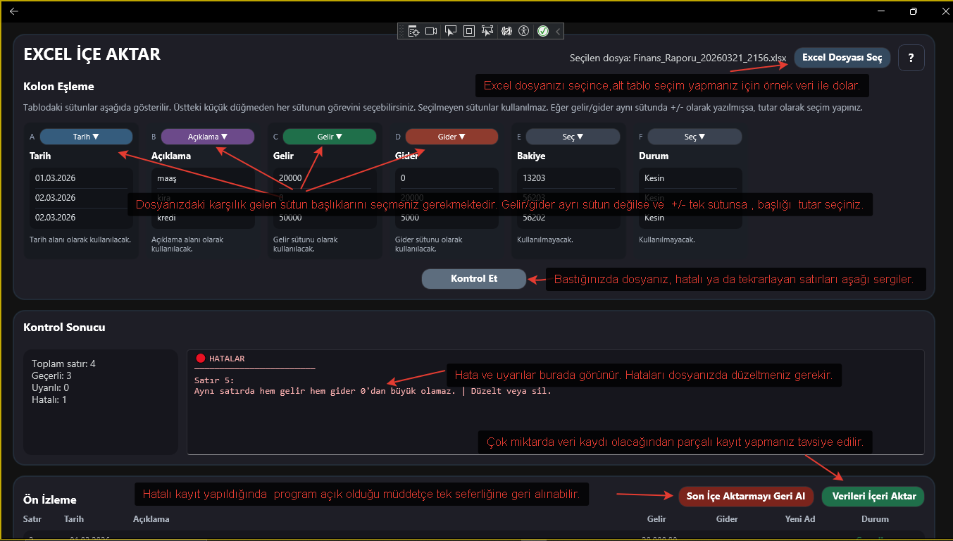Image resolution: width=953 pixels, height=541 pixels.
Task: Toggle track focused element icon
Action: coord(487,31)
